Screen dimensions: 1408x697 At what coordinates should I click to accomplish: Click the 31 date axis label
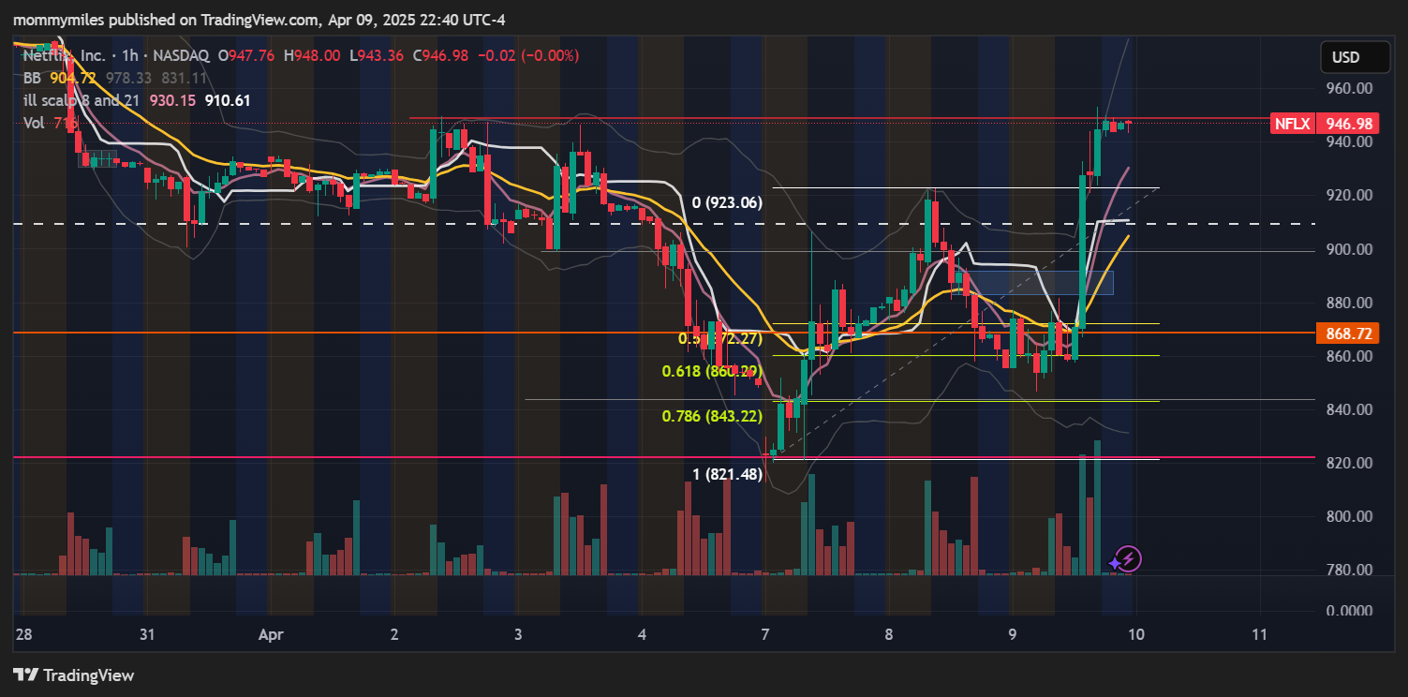coord(147,635)
